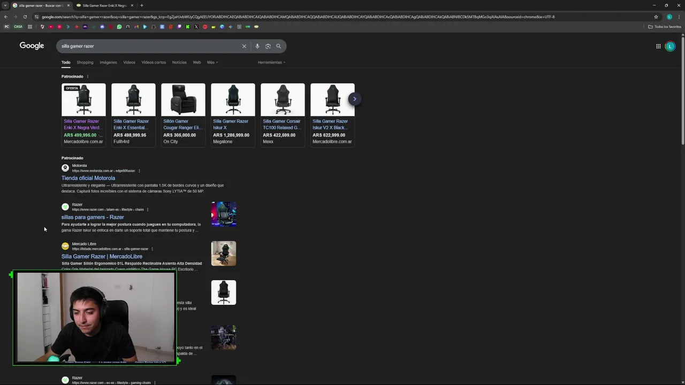Open the 'Silla Gamer Razer Enki X Essential' product

(132, 125)
